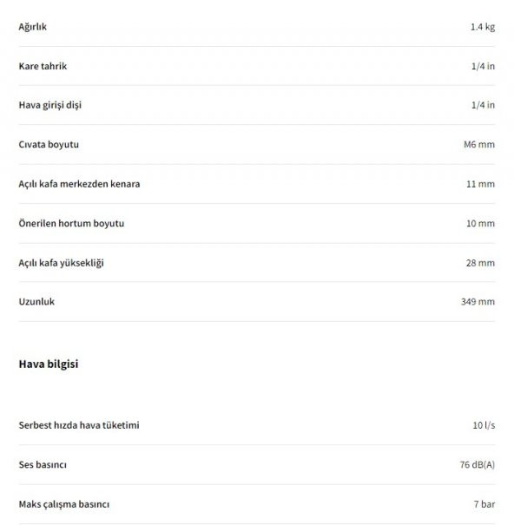This screenshot has width=514, height=525.
Task: Select Serbest hızda hava tüketimi label
Action: click(x=79, y=425)
